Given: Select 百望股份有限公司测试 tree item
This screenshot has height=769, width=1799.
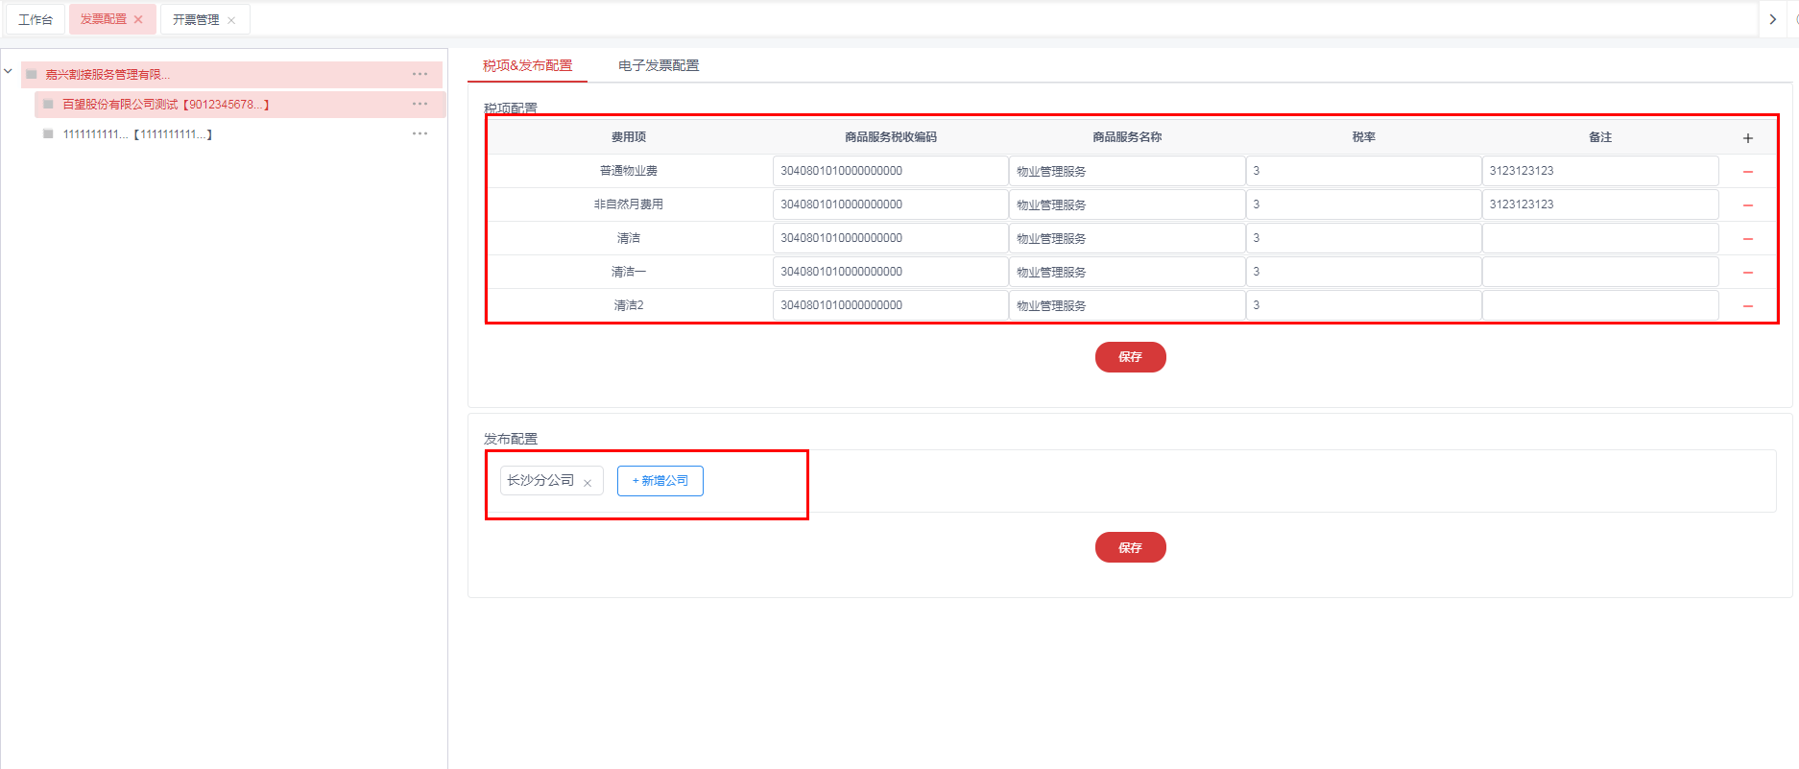Looking at the screenshot, I should 240,104.
